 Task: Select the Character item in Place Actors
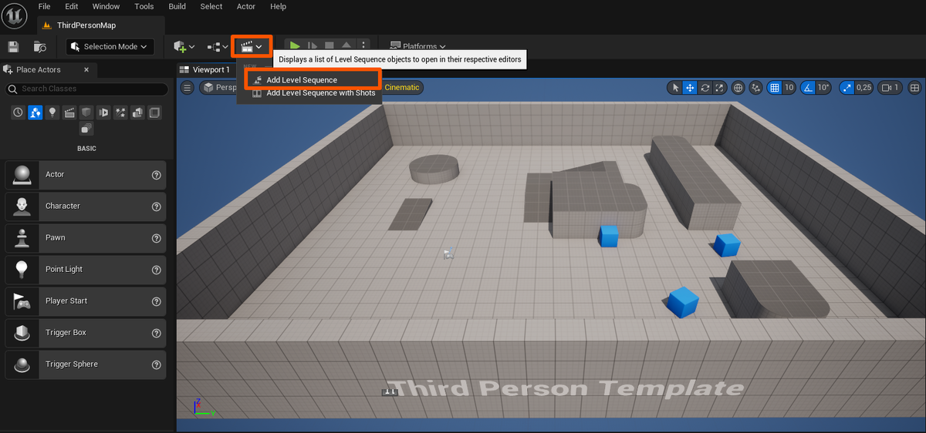click(86, 206)
